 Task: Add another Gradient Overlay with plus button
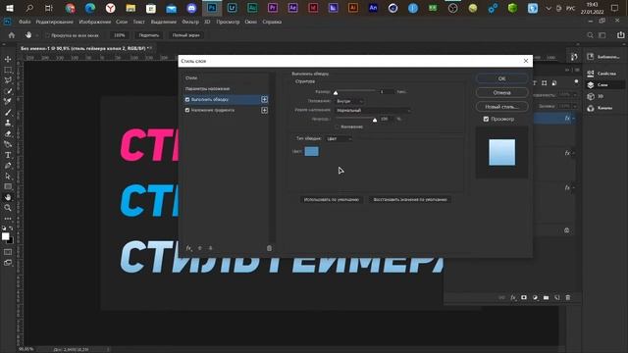tap(264, 110)
